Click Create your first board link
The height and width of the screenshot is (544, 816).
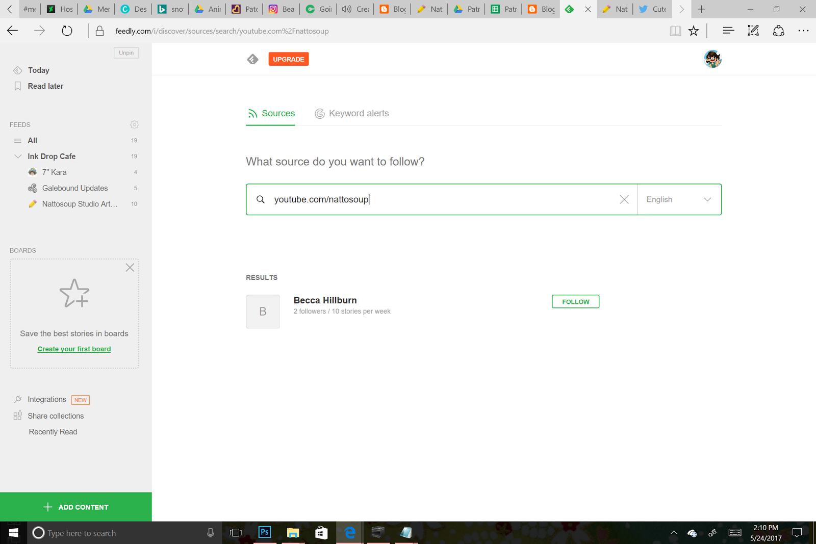click(x=74, y=349)
